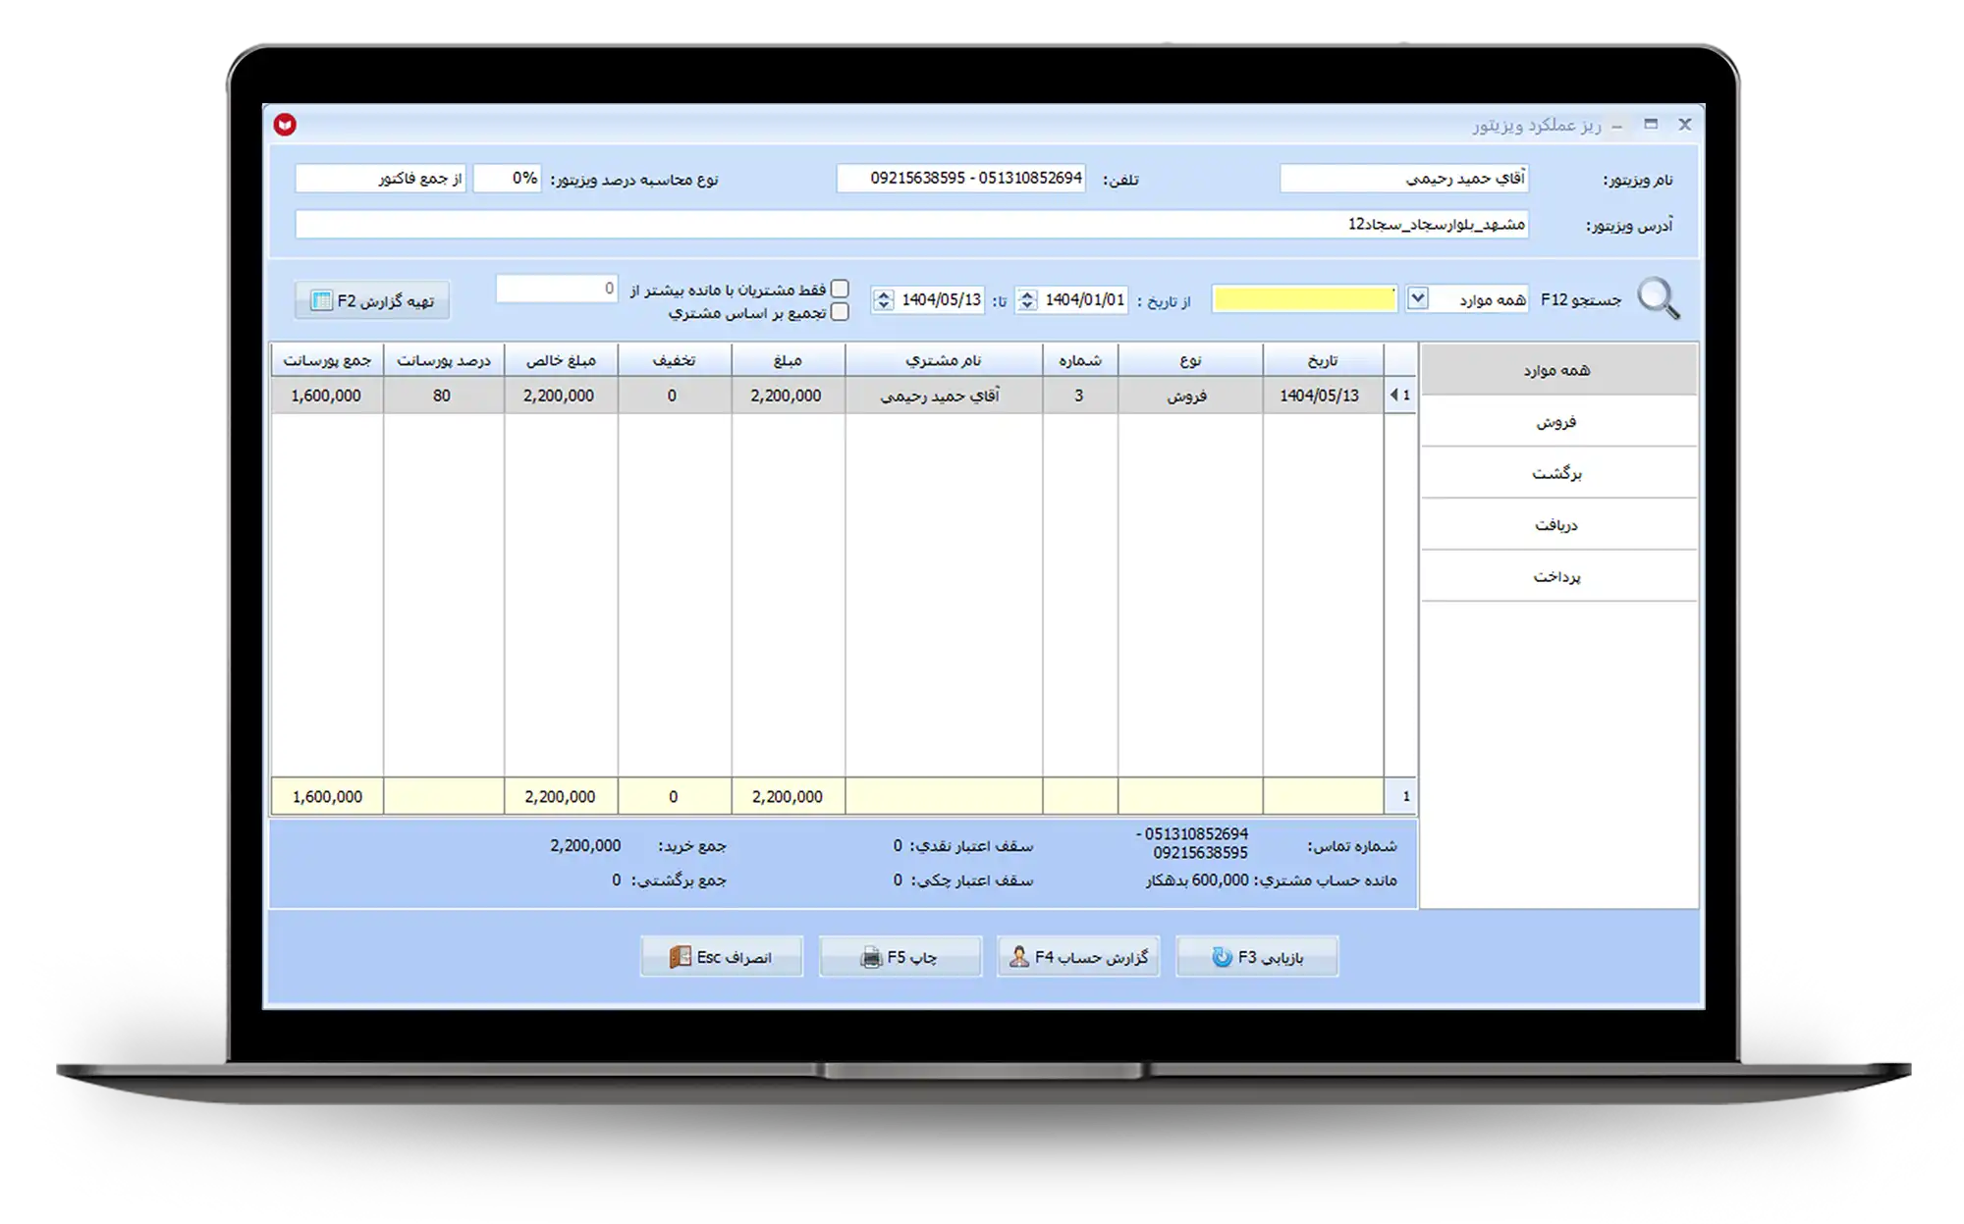The height and width of the screenshot is (1224, 1964).
Task: Select پرداخت in the side list
Action: click(x=1558, y=576)
